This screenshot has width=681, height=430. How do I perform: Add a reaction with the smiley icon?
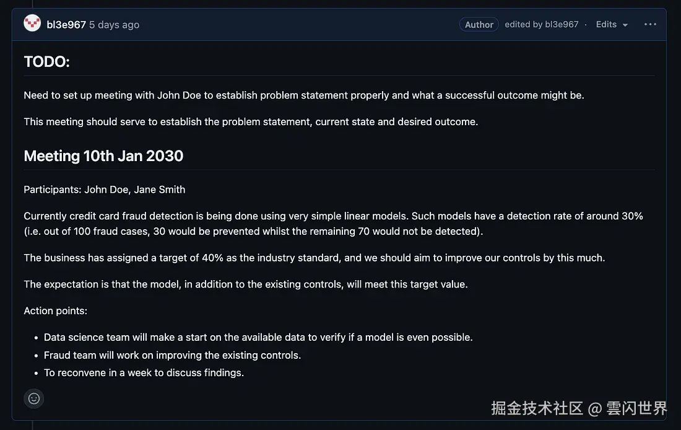point(34,398)
